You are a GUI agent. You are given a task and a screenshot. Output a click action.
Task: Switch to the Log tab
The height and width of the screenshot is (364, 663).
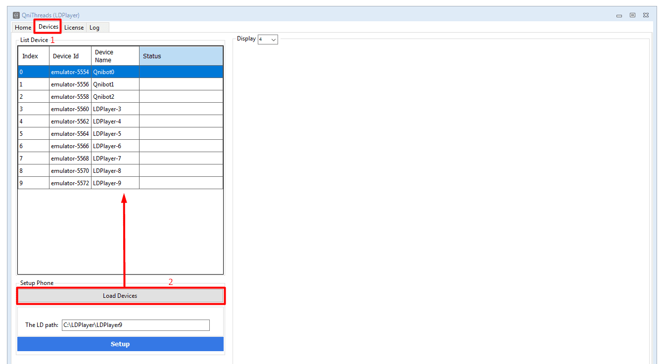(95, 28)
